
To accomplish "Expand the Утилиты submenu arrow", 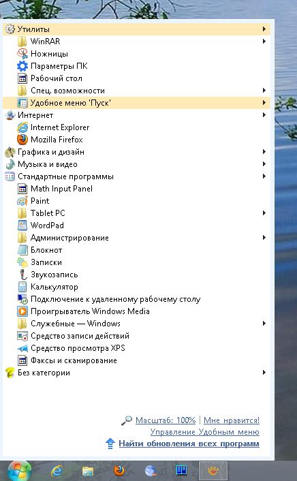I will tap(264, 29).
